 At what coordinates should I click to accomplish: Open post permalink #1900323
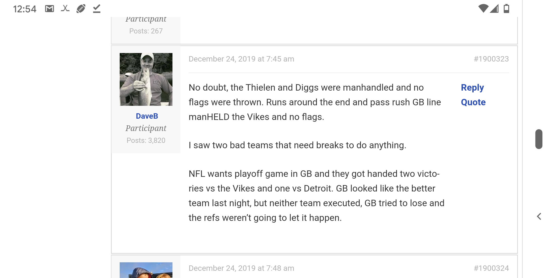point(491,59)
